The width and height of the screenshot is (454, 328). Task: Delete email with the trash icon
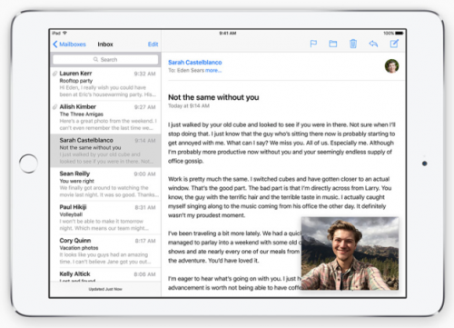pos(353,44)
